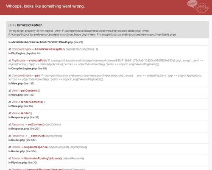Select the PhpEngine.php line 44 file reference

point(25,53)
